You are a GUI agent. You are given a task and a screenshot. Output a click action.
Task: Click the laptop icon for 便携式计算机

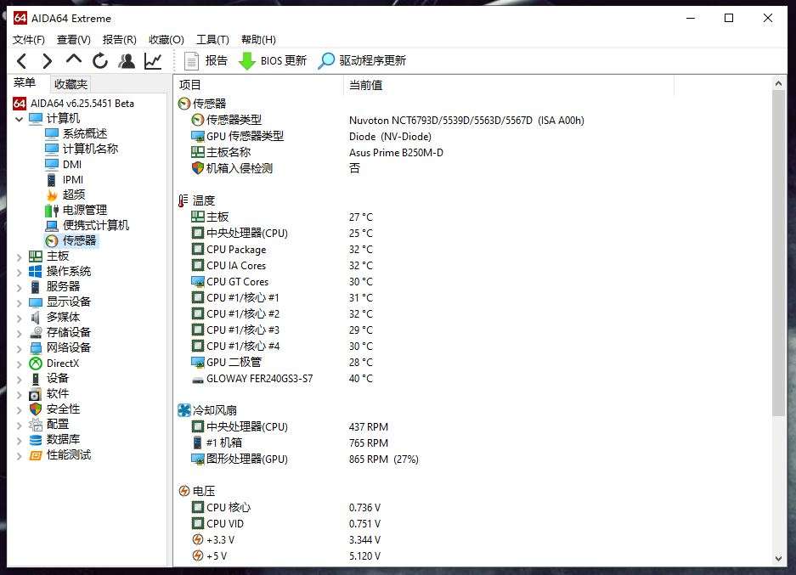(x=52, y=226)
